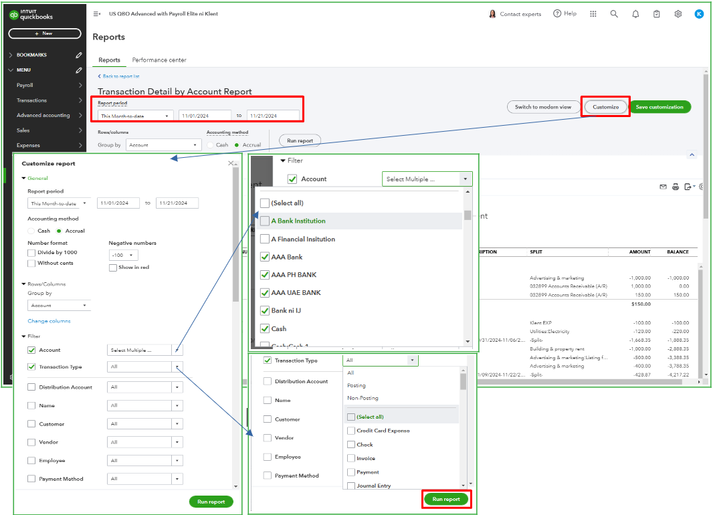Open the Negative numbers -100 dropdown
This screenshot has height=515, width=713.
click(123, 255)
